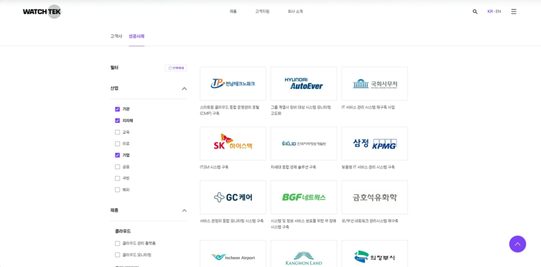Open the KLID case card
The image size is (541, 267).
(304, 143)
